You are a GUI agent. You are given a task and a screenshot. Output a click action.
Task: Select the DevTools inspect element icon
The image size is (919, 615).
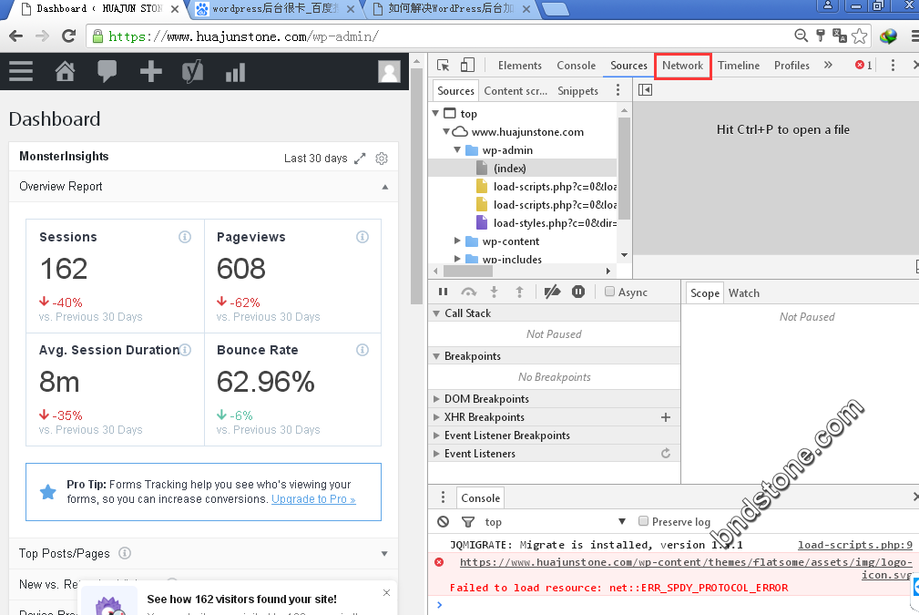[x=443, y=65]
